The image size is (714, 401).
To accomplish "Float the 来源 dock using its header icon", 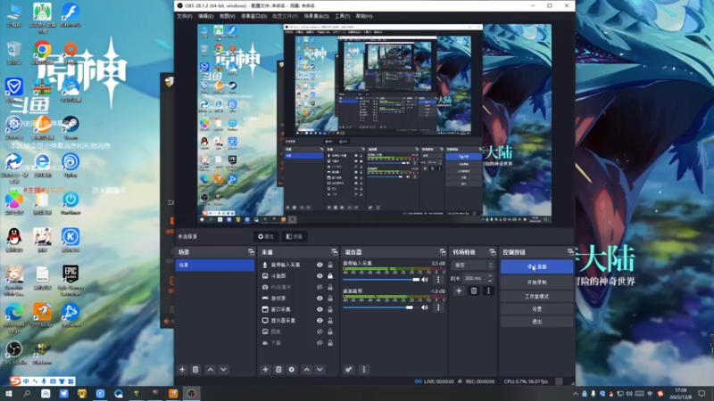I will 335,252.
